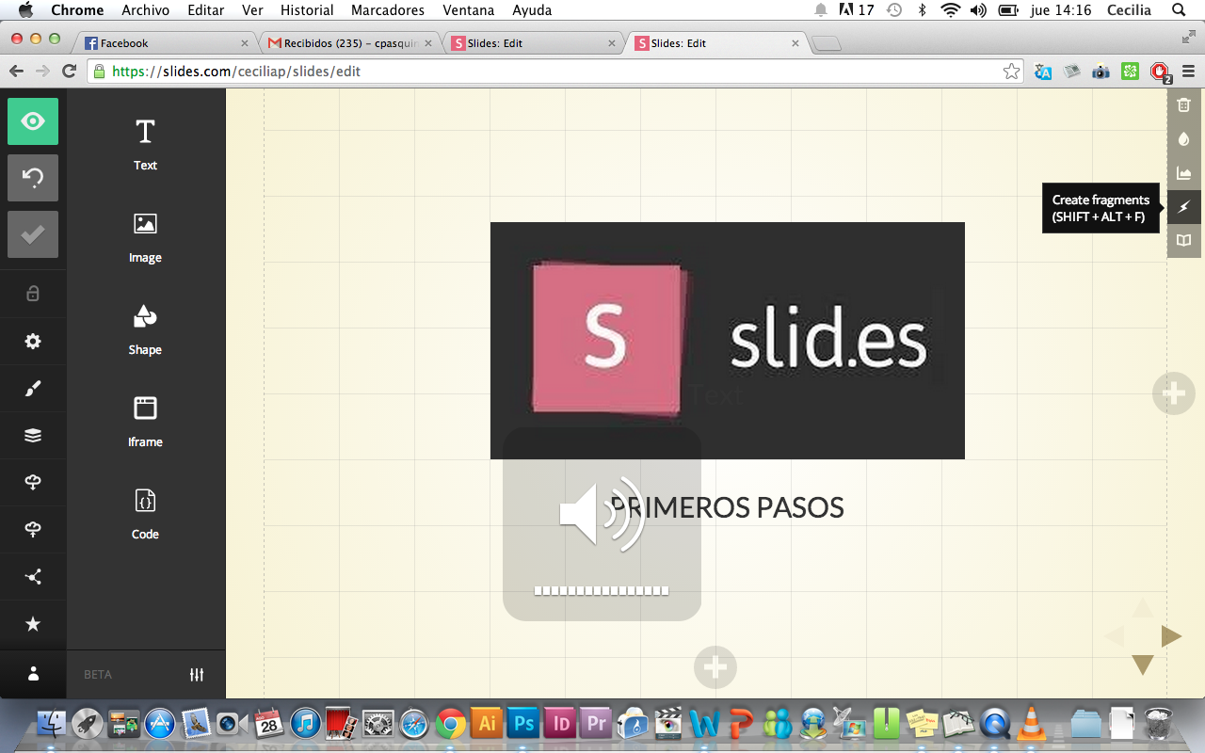Open the arrange slides layers icon
Viewport: 1205px width, 753px height.
[33, 435]
